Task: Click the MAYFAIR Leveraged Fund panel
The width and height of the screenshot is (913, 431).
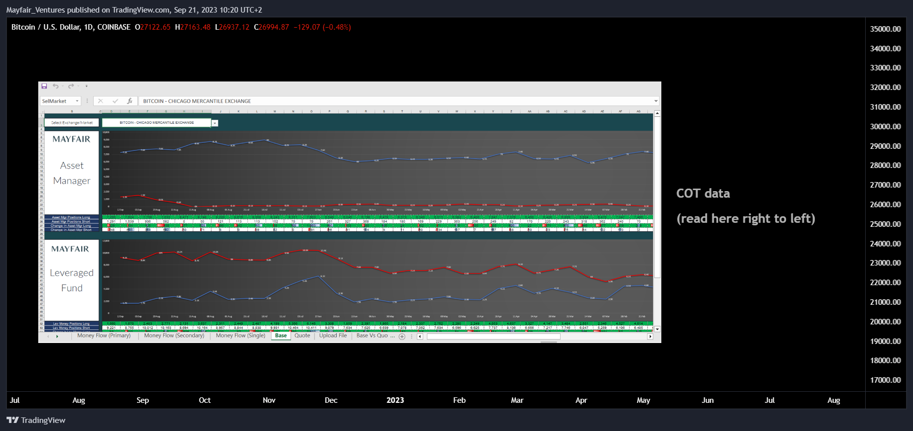Action: (71, 280)
